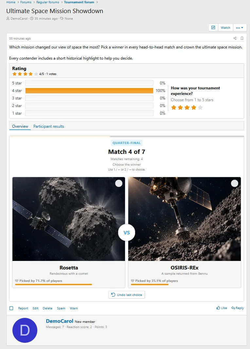Click the Undo last choice button
This screenshot has width=250, height=349.
coord(127,295)
